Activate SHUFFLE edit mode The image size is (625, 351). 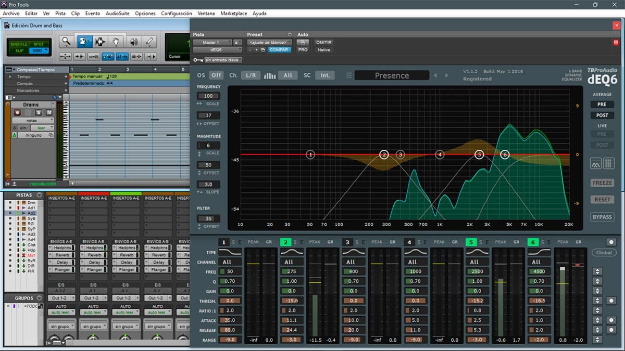[18, 44]
